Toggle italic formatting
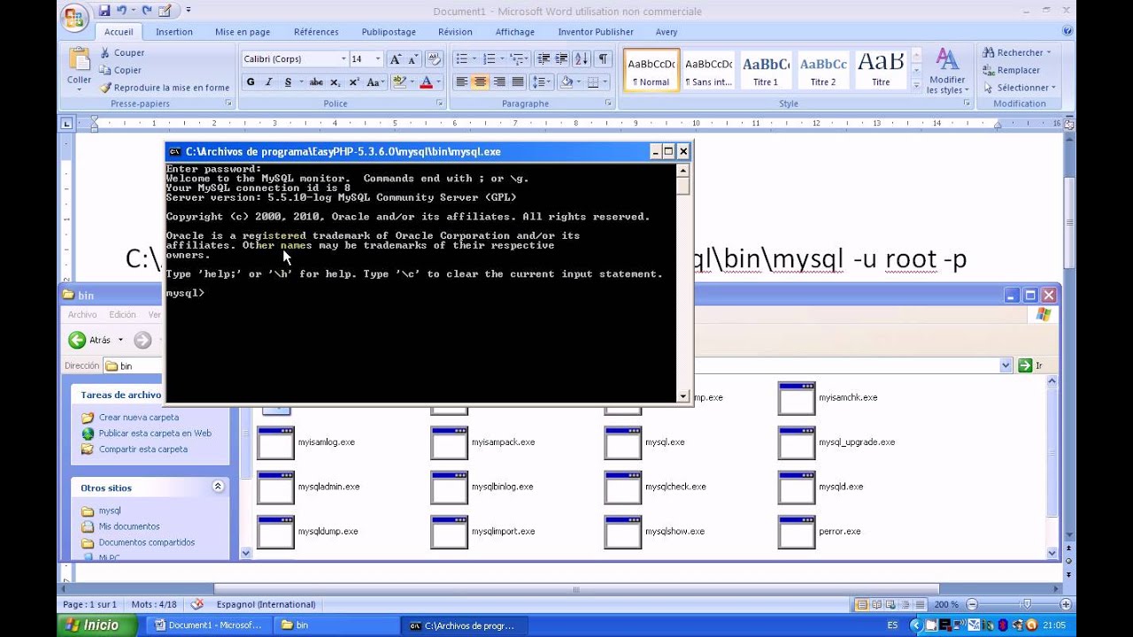 pyautogui.click(x=269, y=82)
